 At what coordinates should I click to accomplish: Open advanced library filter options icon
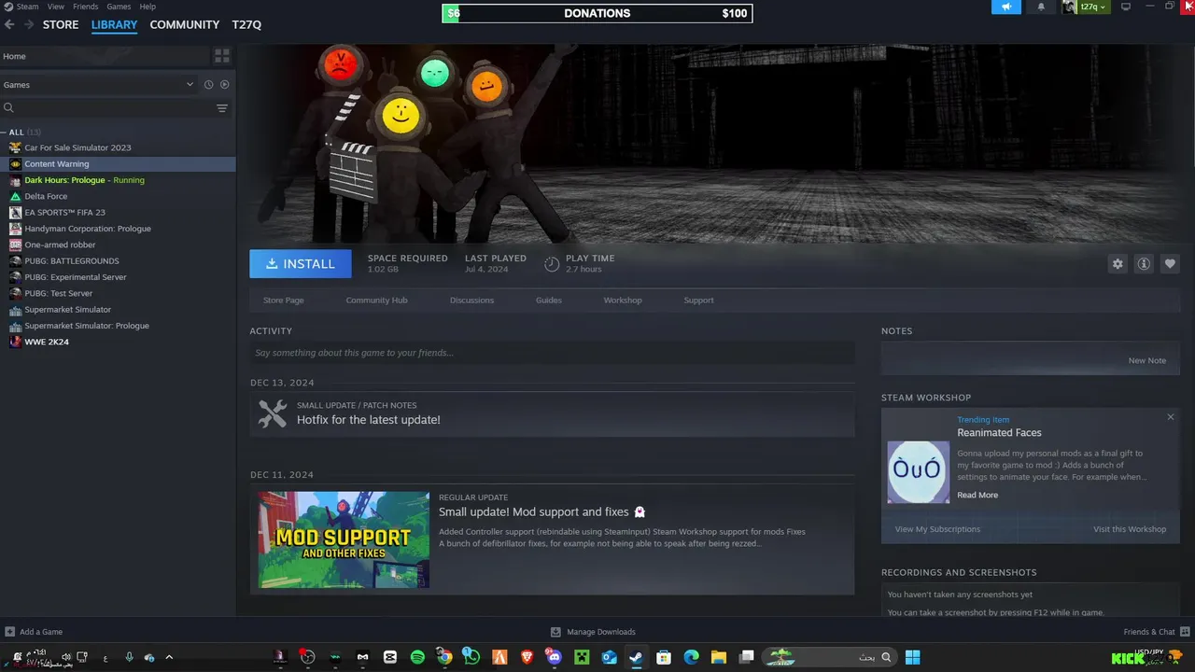pos(222,108)
